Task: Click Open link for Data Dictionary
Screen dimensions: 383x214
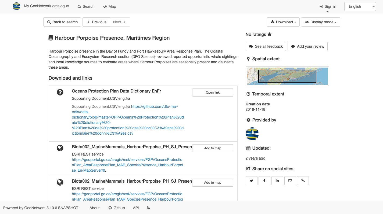Action: pyautogui.click(x=213, y=93)
